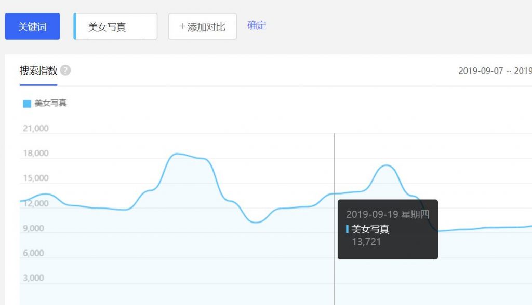
Task: Select the 美女写真 keyword input box
Action: tap(115, 26)
